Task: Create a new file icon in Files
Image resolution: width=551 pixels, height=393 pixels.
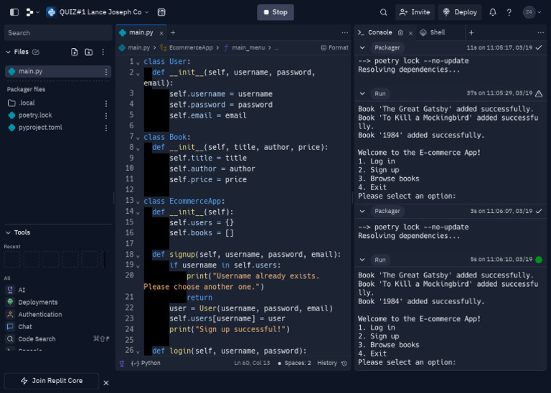Action: click(x=75, y=52)
